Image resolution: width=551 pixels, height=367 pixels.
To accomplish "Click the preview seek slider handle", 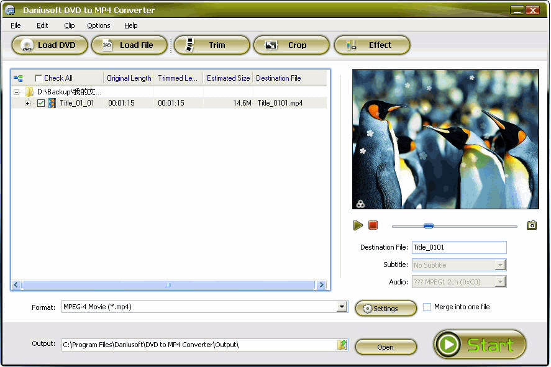I will coord(428,226).
